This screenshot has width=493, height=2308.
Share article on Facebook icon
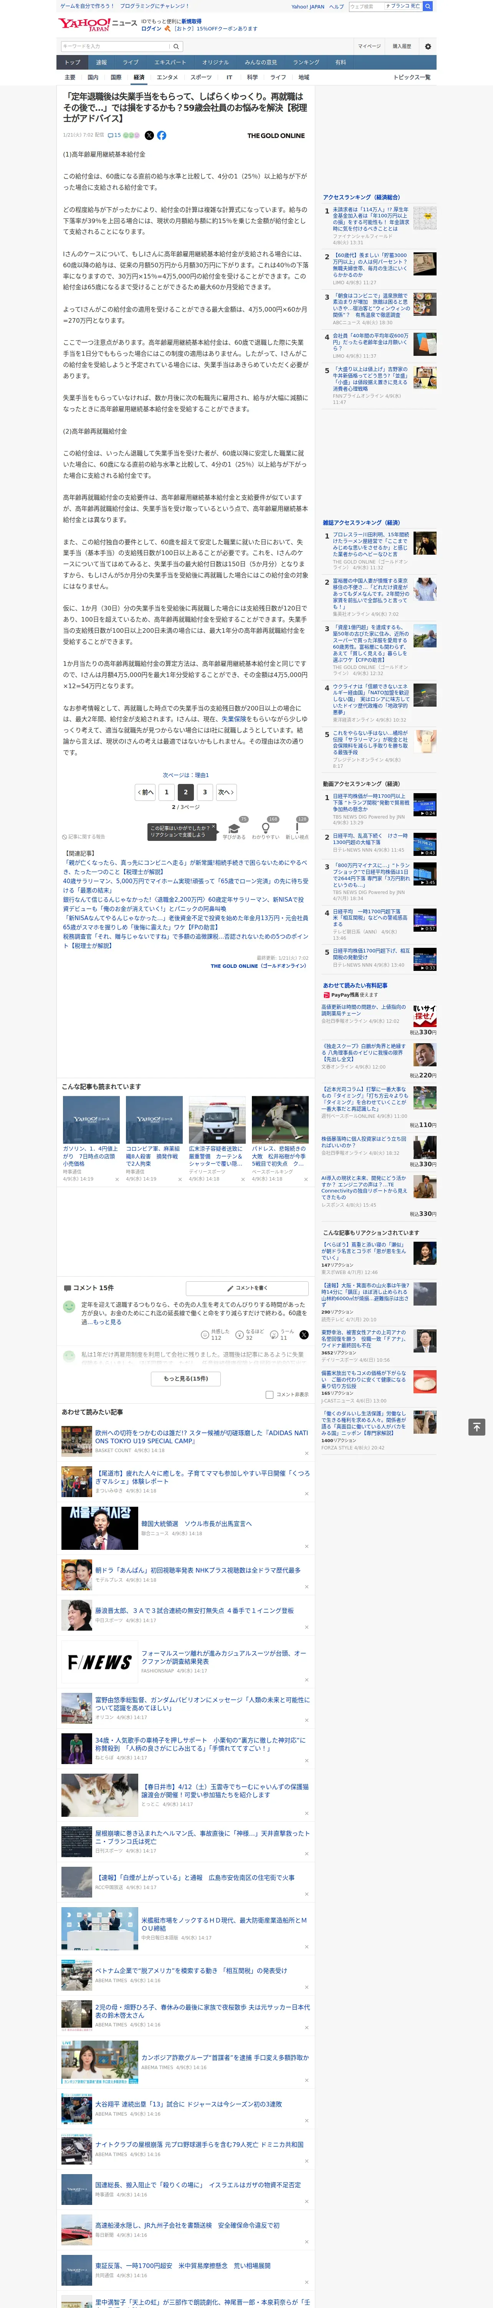click(x=162, y=135)
